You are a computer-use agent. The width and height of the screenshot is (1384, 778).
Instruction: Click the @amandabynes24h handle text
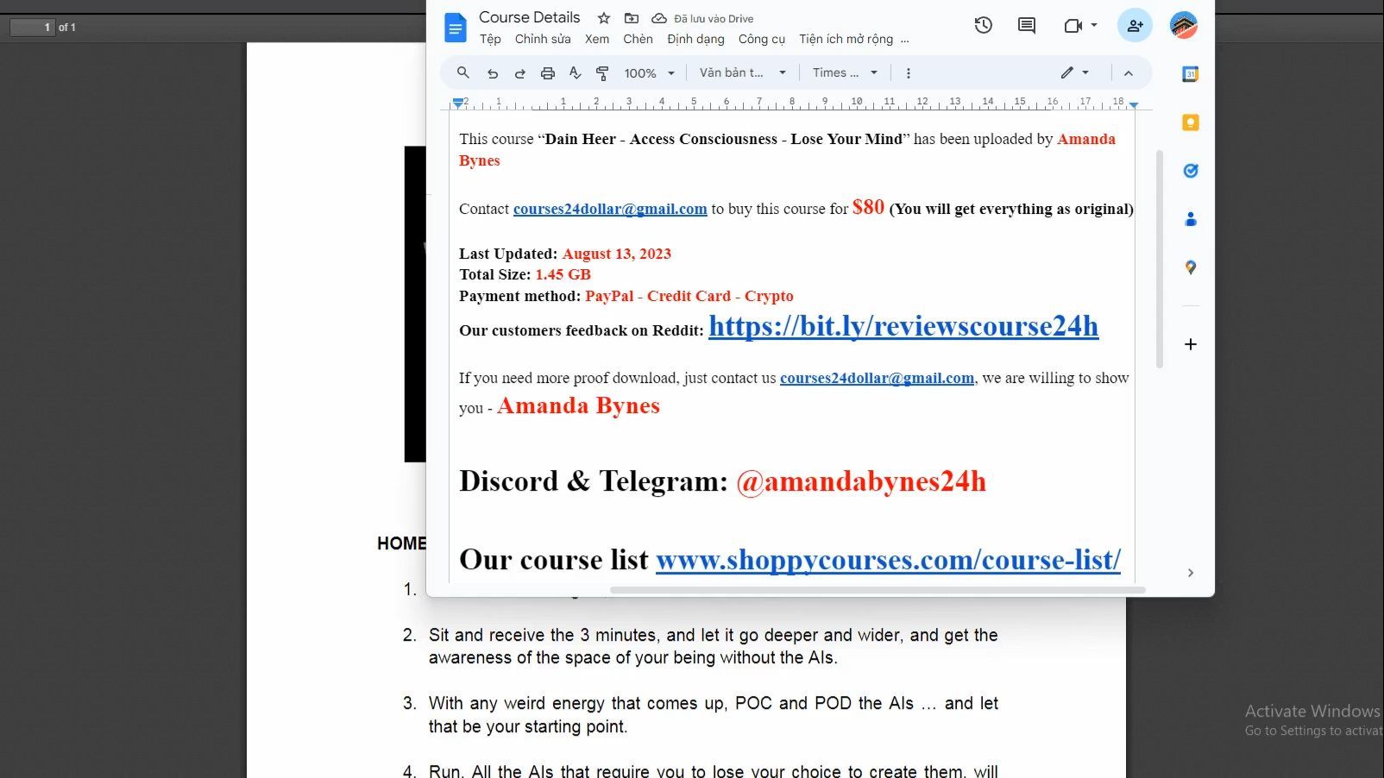[861, 481]
